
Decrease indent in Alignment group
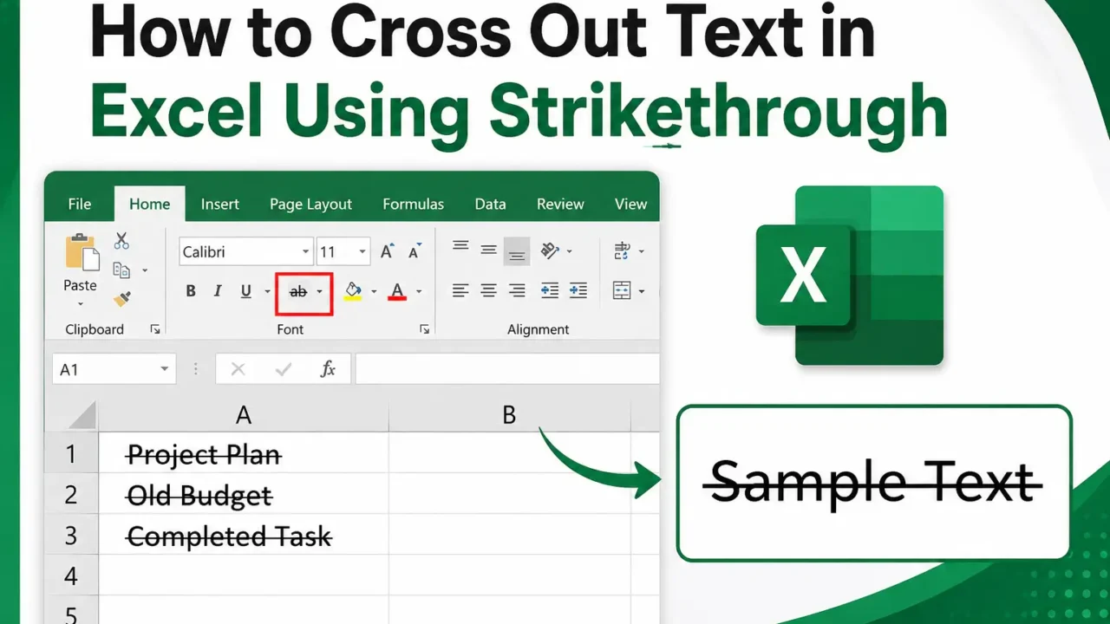549,291
